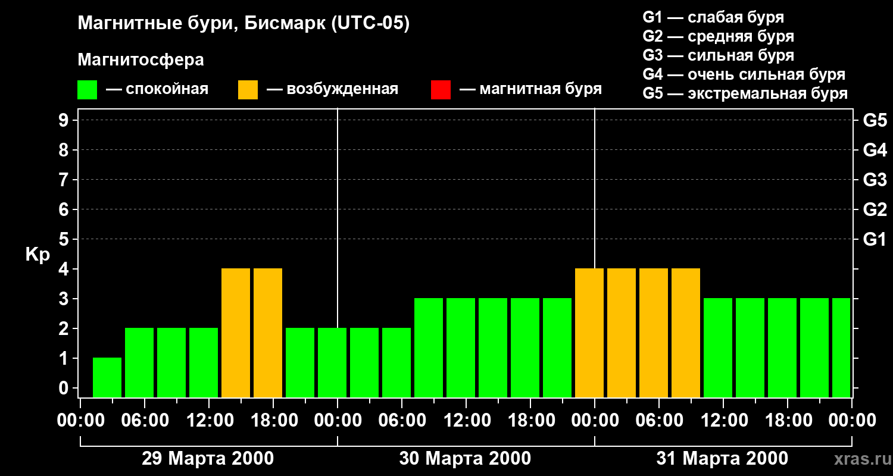This screenshot has height=476, width=893.
Task: Click the green 'спокойная' legend swatch
Action: click(87, 90)
